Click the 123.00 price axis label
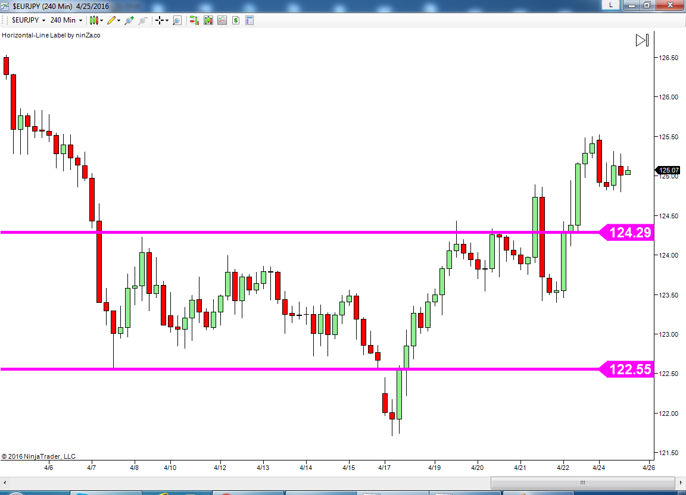This screenshot has width=686, height=495. coord(669,334)
